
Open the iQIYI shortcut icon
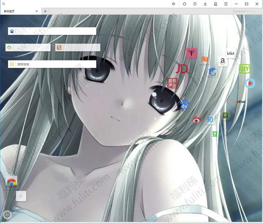tap(245, 69)
